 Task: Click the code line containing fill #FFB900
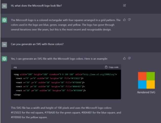pos(51,91)
